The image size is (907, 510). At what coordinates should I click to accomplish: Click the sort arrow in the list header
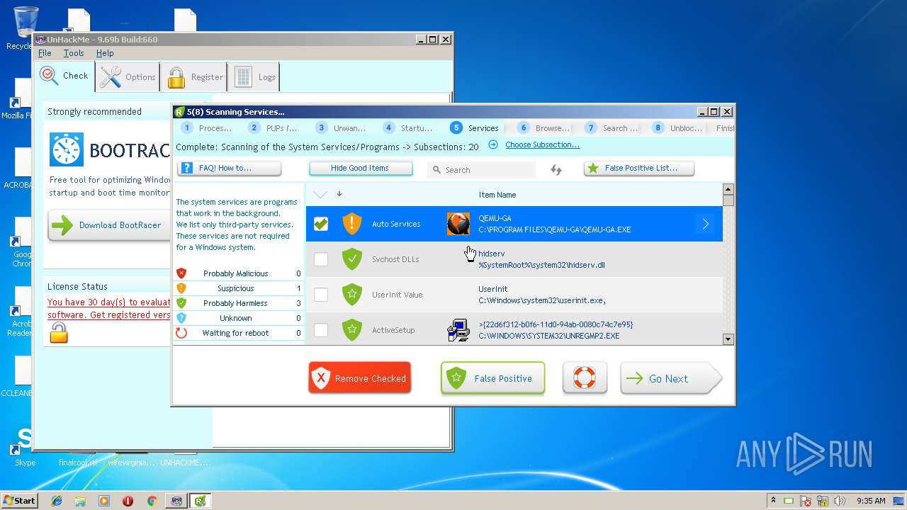[339, 194]
